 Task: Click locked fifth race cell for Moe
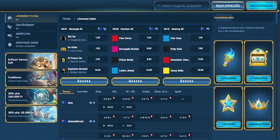[x=183, y=99]
